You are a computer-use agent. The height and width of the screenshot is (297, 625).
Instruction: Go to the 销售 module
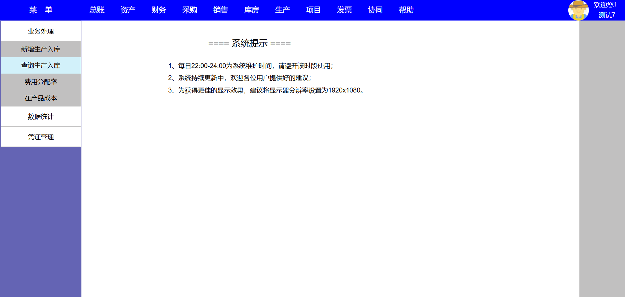220,10
